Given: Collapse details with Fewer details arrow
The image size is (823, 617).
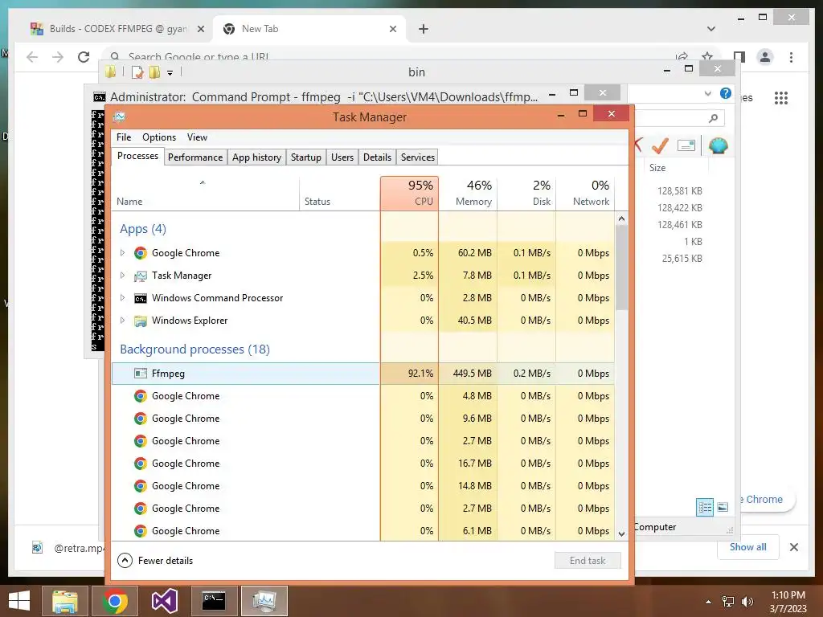Looking at the screenshot, I should click(125, 560).
